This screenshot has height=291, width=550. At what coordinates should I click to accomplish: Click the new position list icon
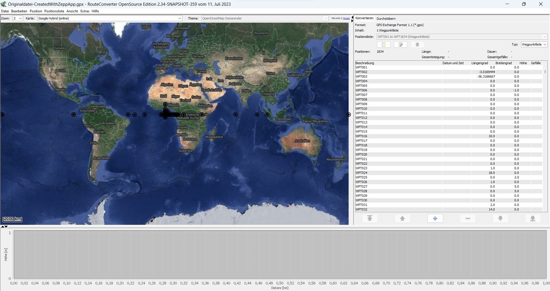(384, 45)
